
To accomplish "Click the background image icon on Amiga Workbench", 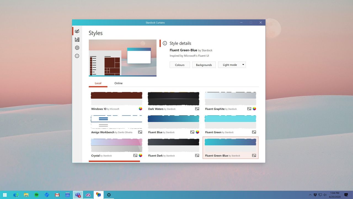I will coord(140,132).
